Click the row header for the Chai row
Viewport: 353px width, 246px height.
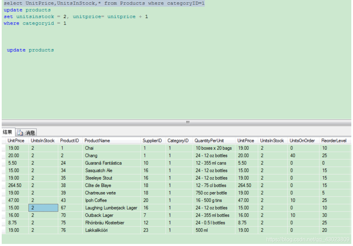click(4, 148)
